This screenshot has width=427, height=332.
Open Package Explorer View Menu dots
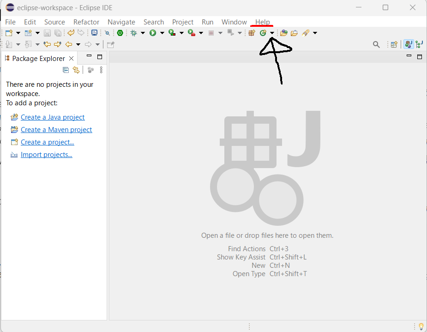click(101, 70)
